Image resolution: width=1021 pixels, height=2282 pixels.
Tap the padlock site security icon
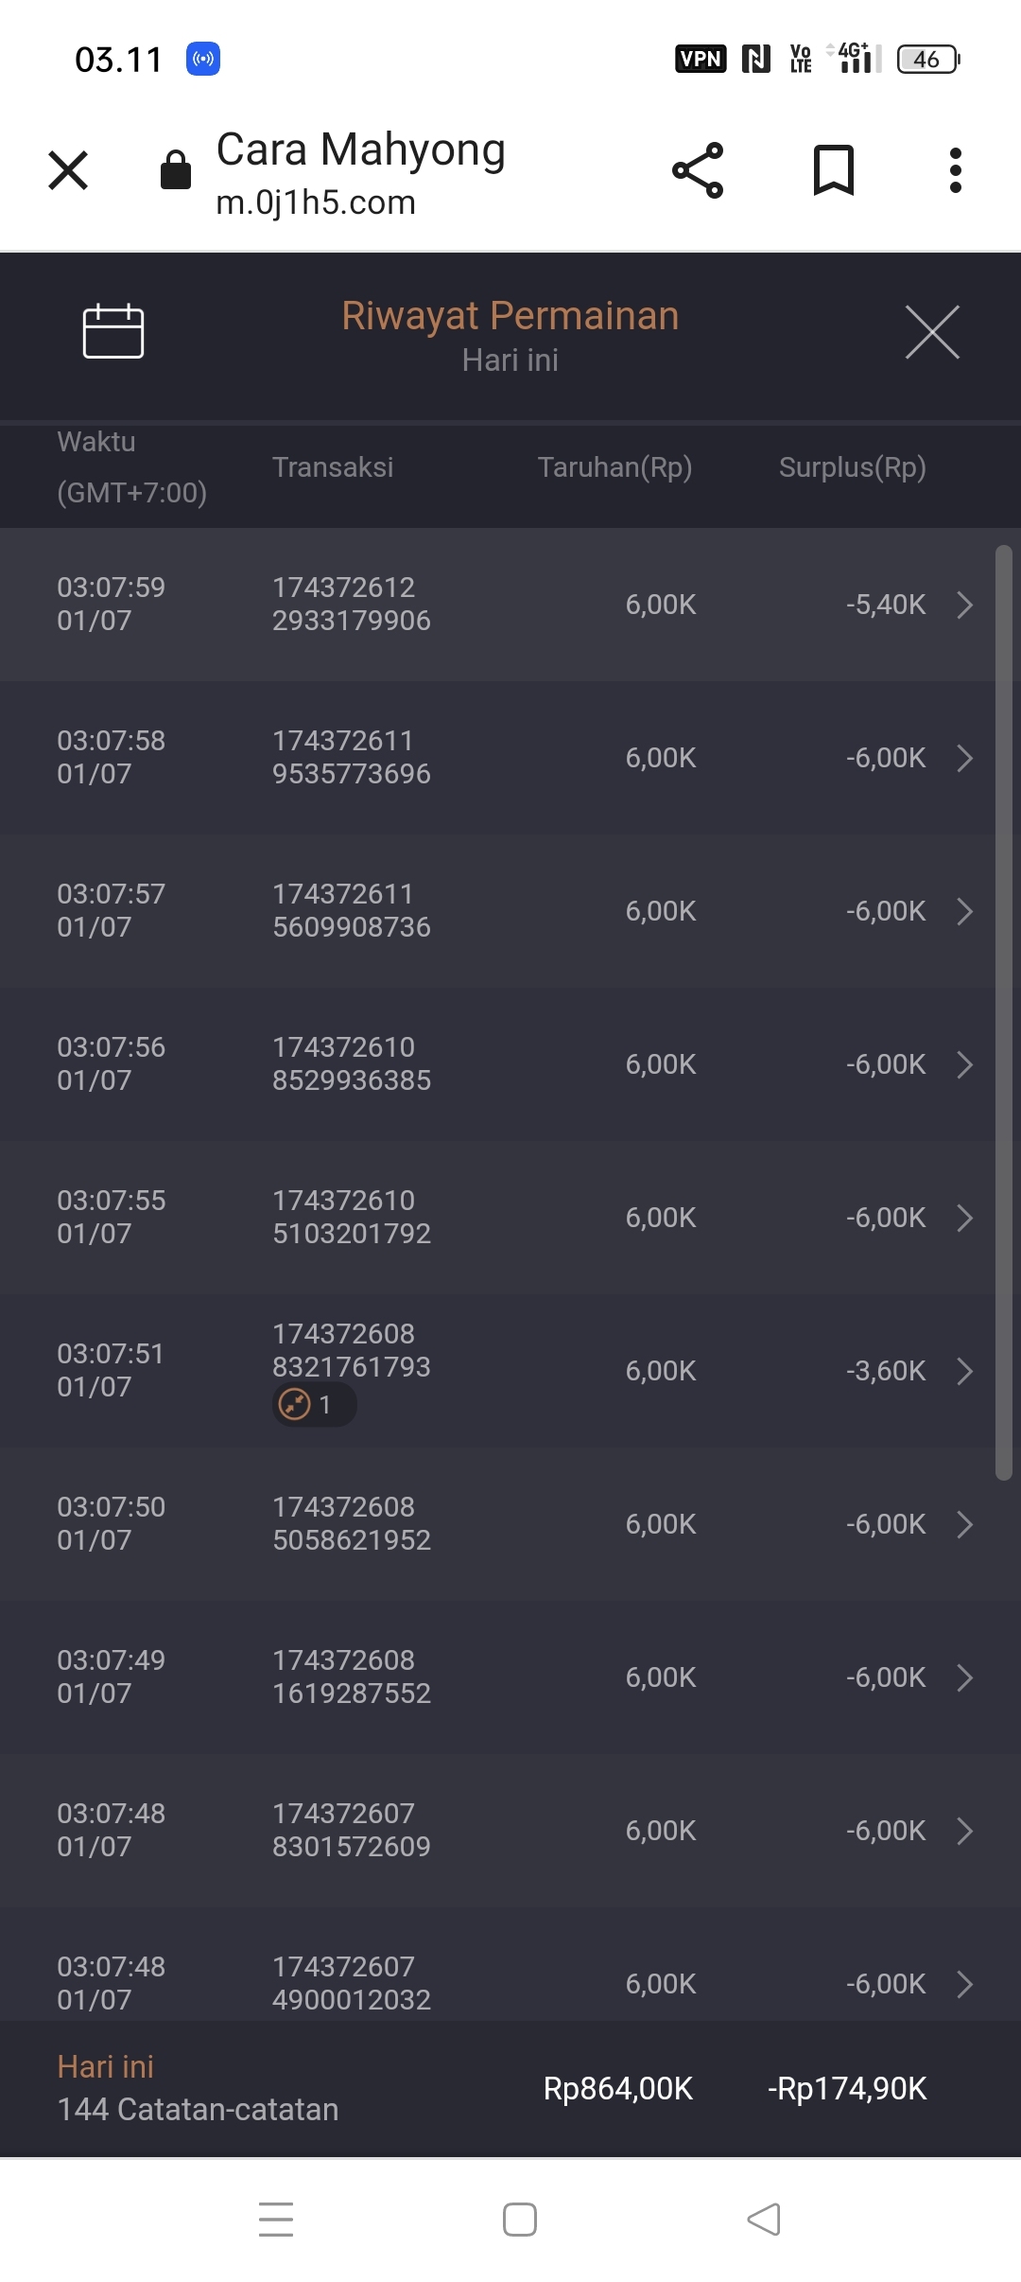[176, 170]
